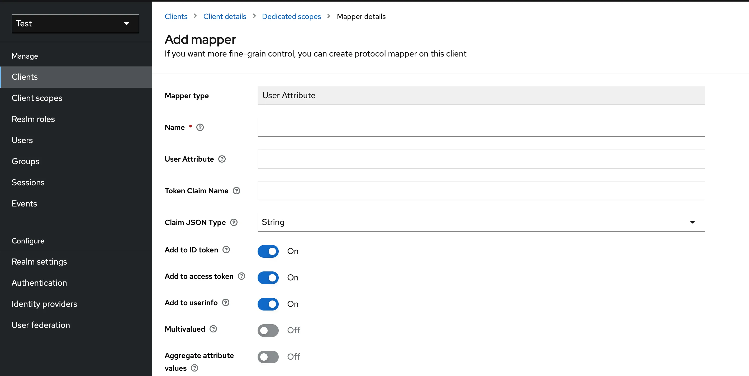Open the Test realm selector dropdown

pyautogui.click(x=75, y=23)
